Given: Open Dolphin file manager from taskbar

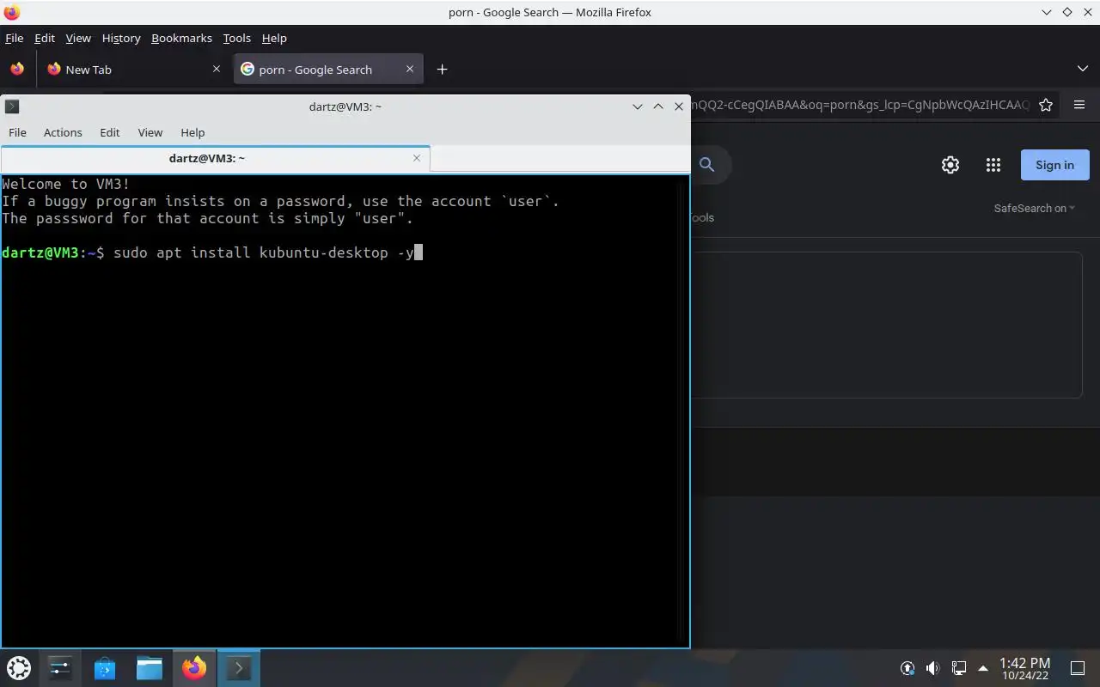Looking at the screenshot, I should [x=150, y=667].
